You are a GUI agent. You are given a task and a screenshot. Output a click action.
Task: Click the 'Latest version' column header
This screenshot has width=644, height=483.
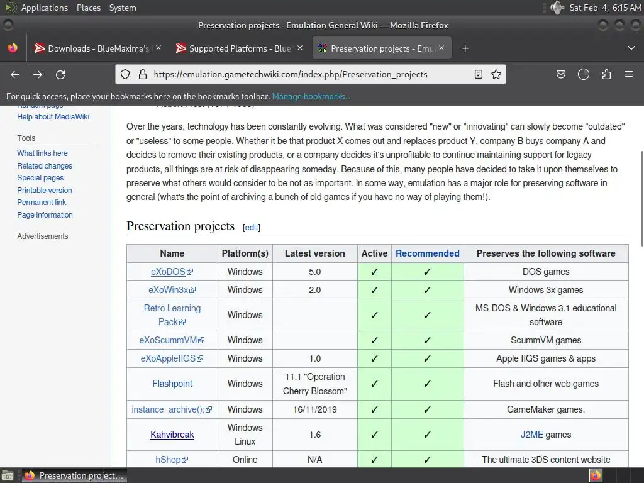(314, 253)
